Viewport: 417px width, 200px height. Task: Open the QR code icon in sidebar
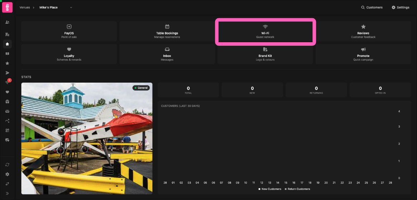click(7, 130)
